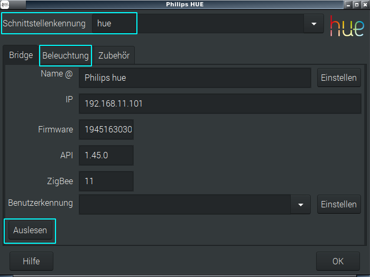Focus the Name field showing Philips hue
Screen dimensions: 370x277
click(x=195, y=78)
